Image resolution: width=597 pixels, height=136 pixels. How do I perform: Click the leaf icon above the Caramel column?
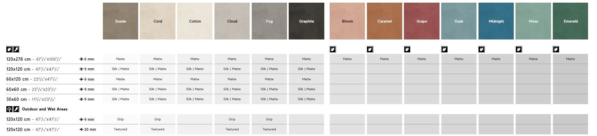(x=370, y=49)
